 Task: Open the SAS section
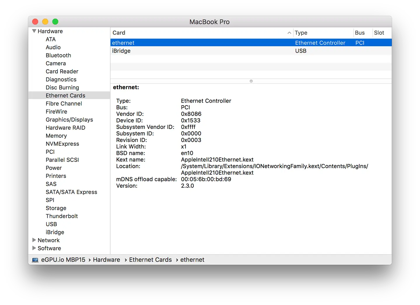click(51, 184)
